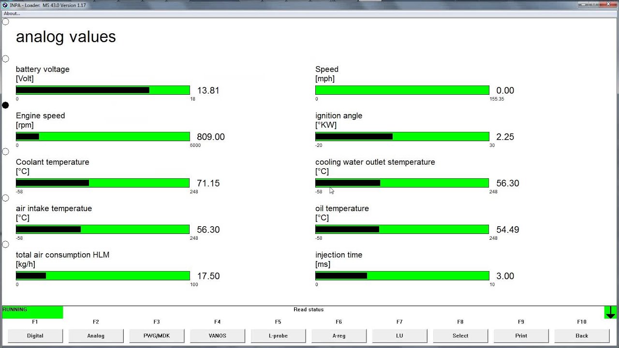Click the BMW icon in title bar
This screenshot has height=348, width=619.
pyautogui.click(x=5, y=5)
